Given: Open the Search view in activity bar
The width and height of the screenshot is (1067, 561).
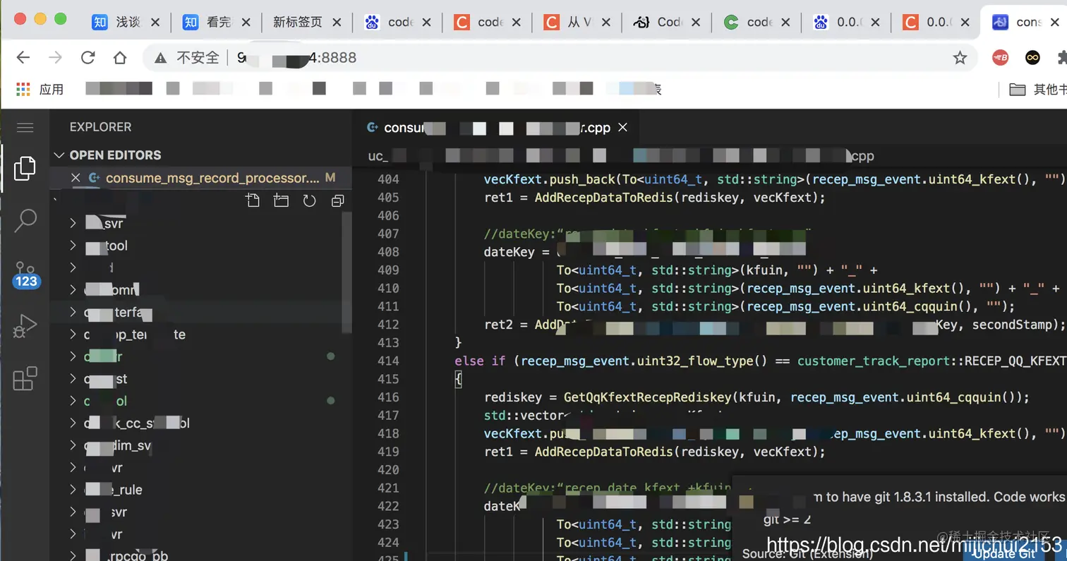Looking at the screenshot, I should 25,221.
